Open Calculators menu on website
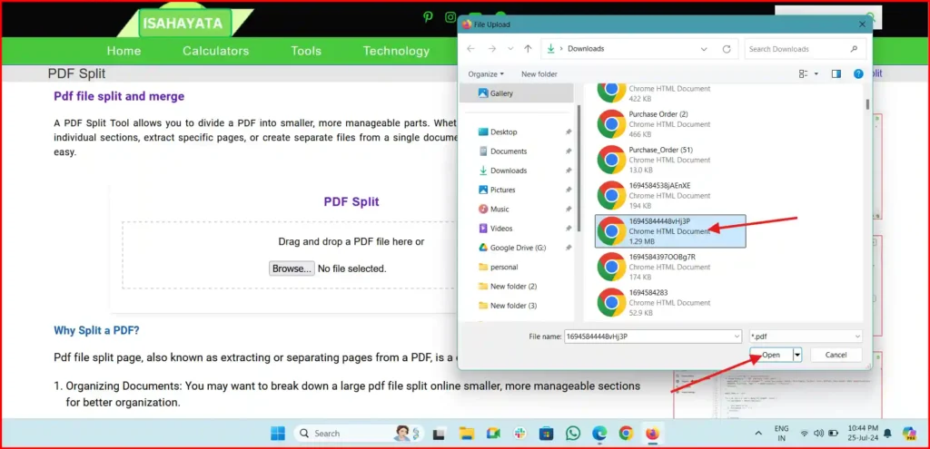 pyautogui.click(x=216, y=51)
